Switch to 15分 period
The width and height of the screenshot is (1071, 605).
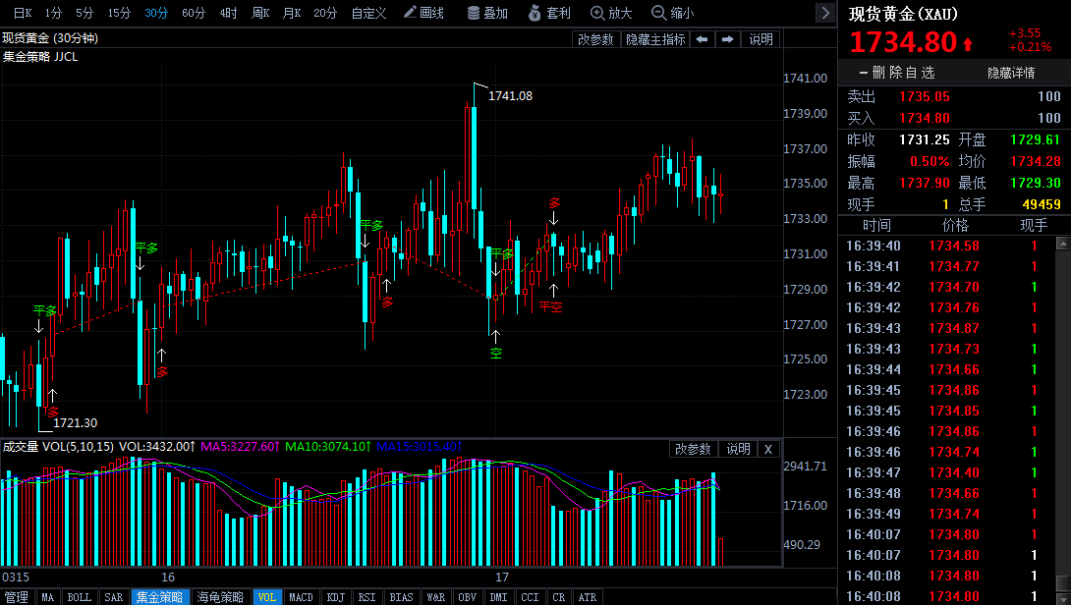[x=119, y=13]
